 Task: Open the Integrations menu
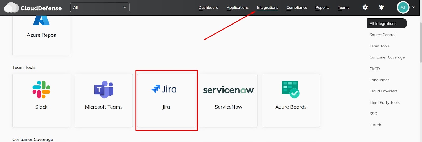267,8
